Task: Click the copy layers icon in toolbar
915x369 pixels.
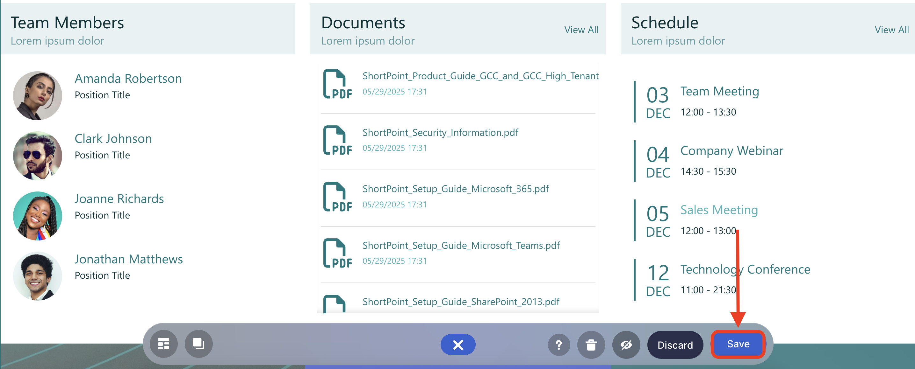Action: 198,344
